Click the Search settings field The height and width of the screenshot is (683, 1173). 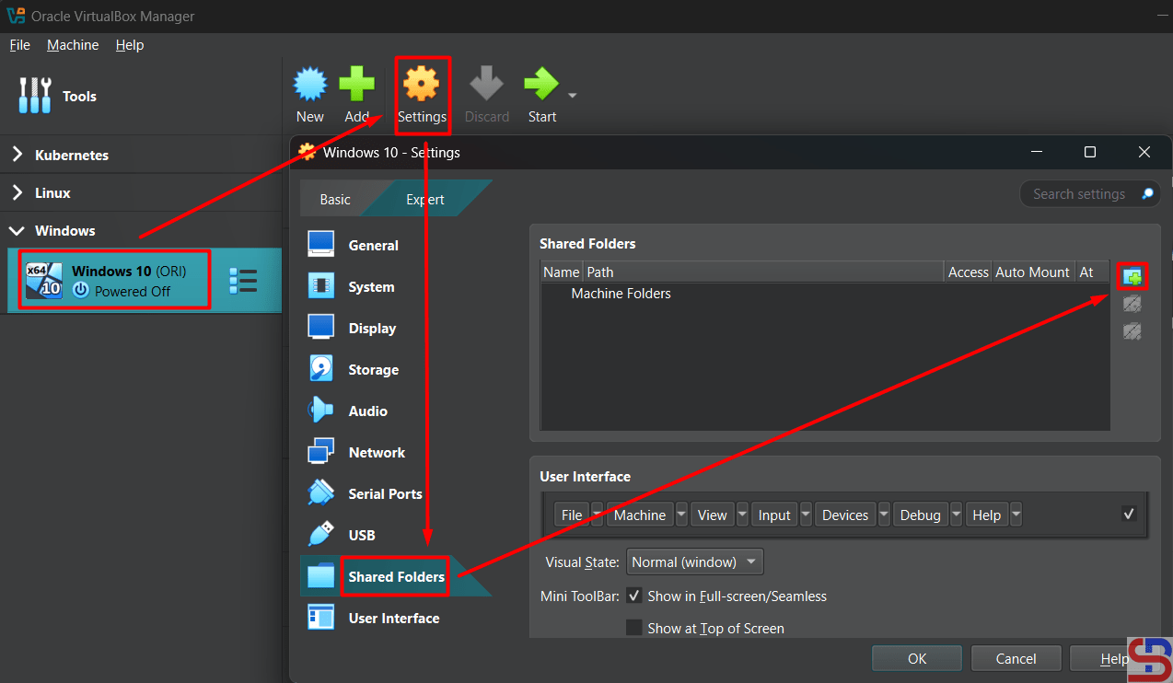tap(1079, 193)
